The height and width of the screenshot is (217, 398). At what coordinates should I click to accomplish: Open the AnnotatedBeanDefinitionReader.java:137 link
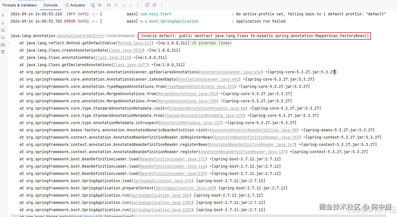click(x=243, y=152)
